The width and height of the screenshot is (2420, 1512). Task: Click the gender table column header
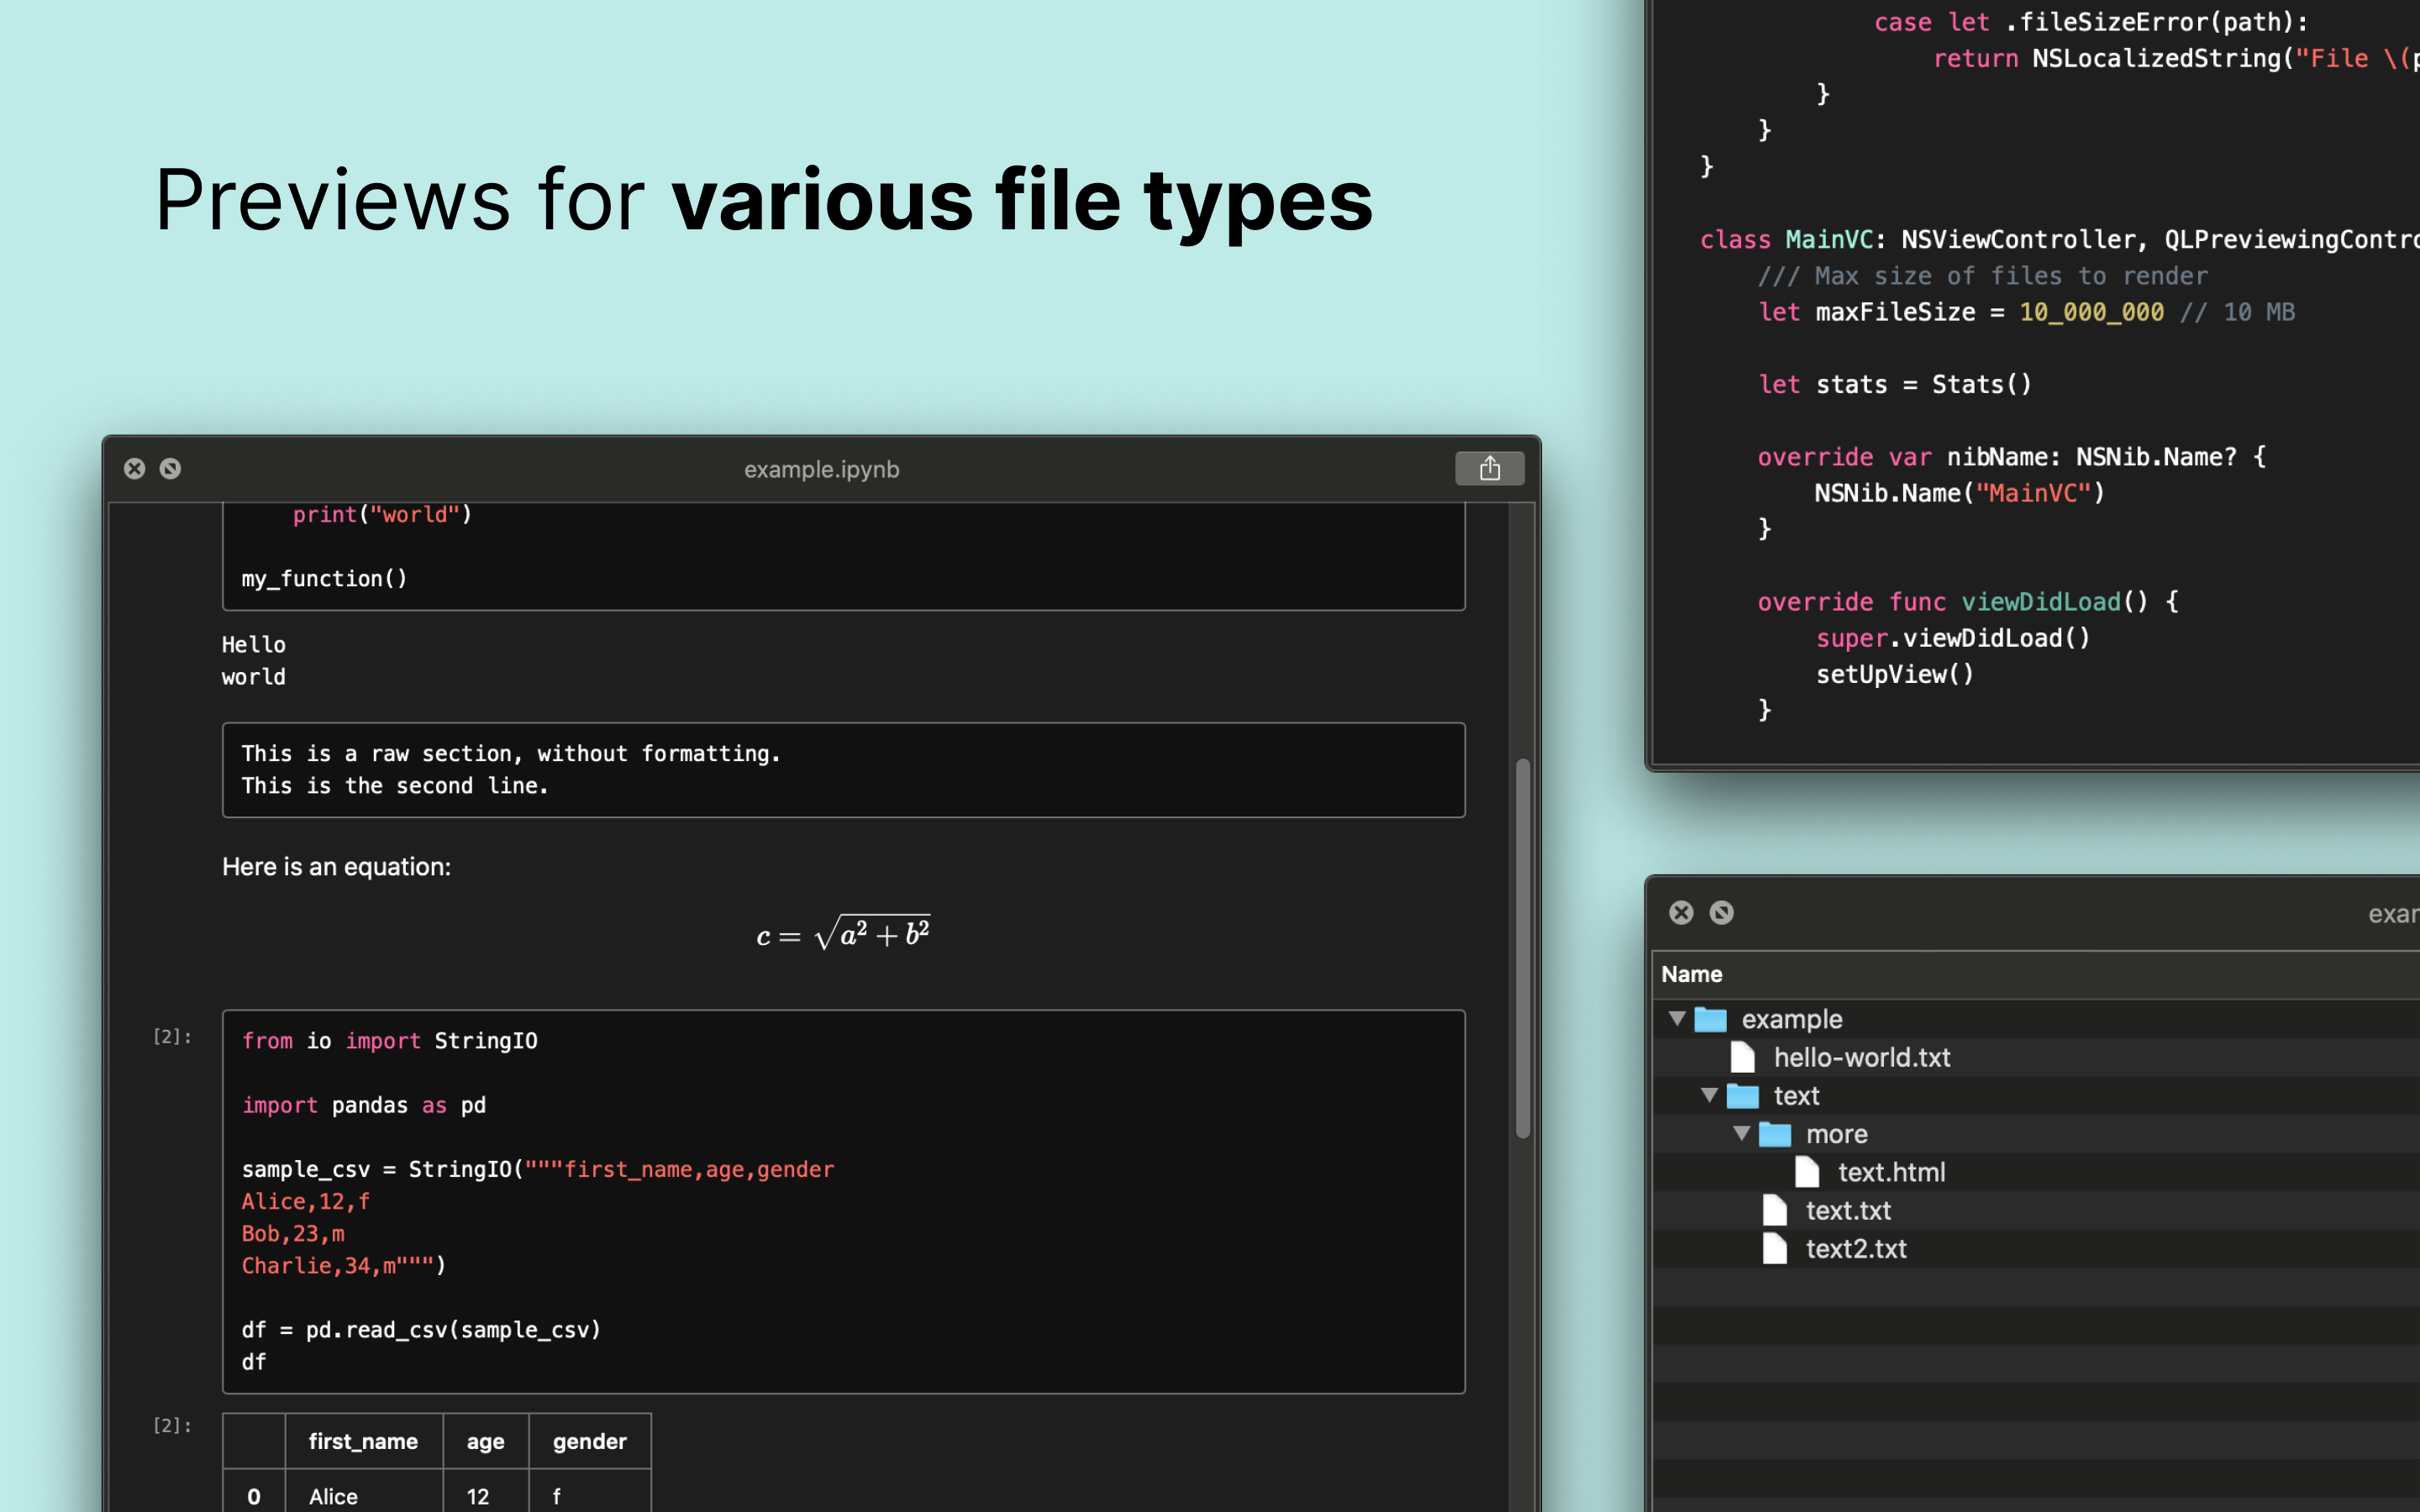coord(589,1441)
